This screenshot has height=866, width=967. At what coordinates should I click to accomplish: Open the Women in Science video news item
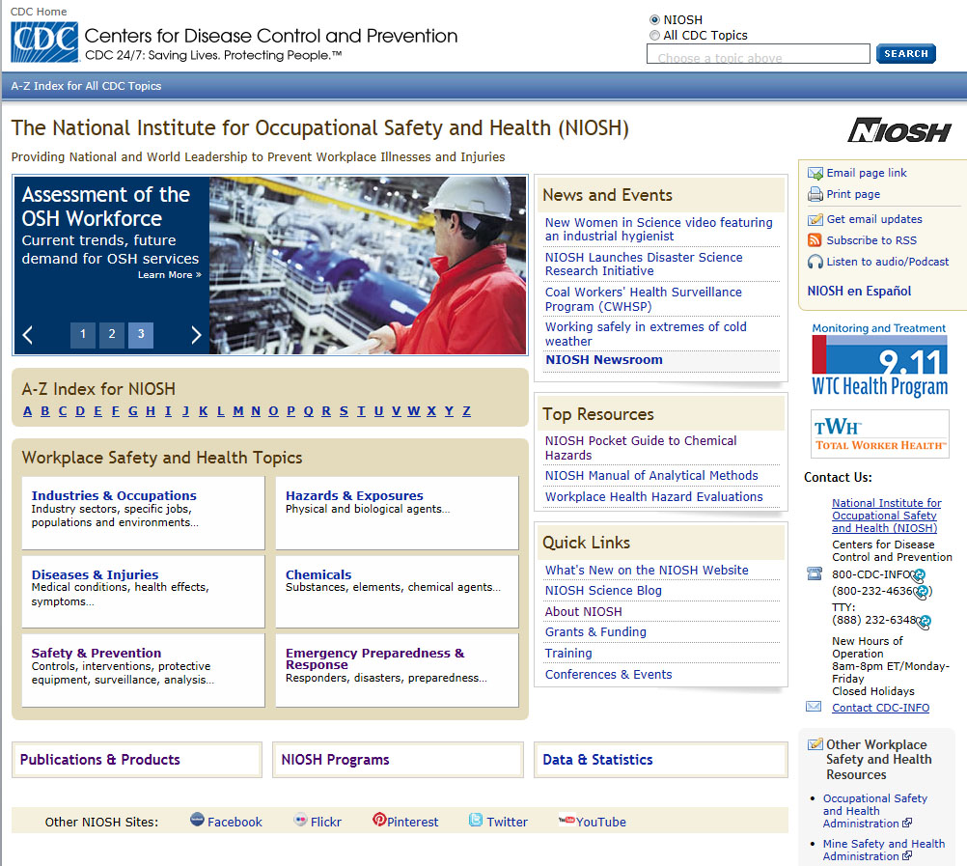click(658, 229)
